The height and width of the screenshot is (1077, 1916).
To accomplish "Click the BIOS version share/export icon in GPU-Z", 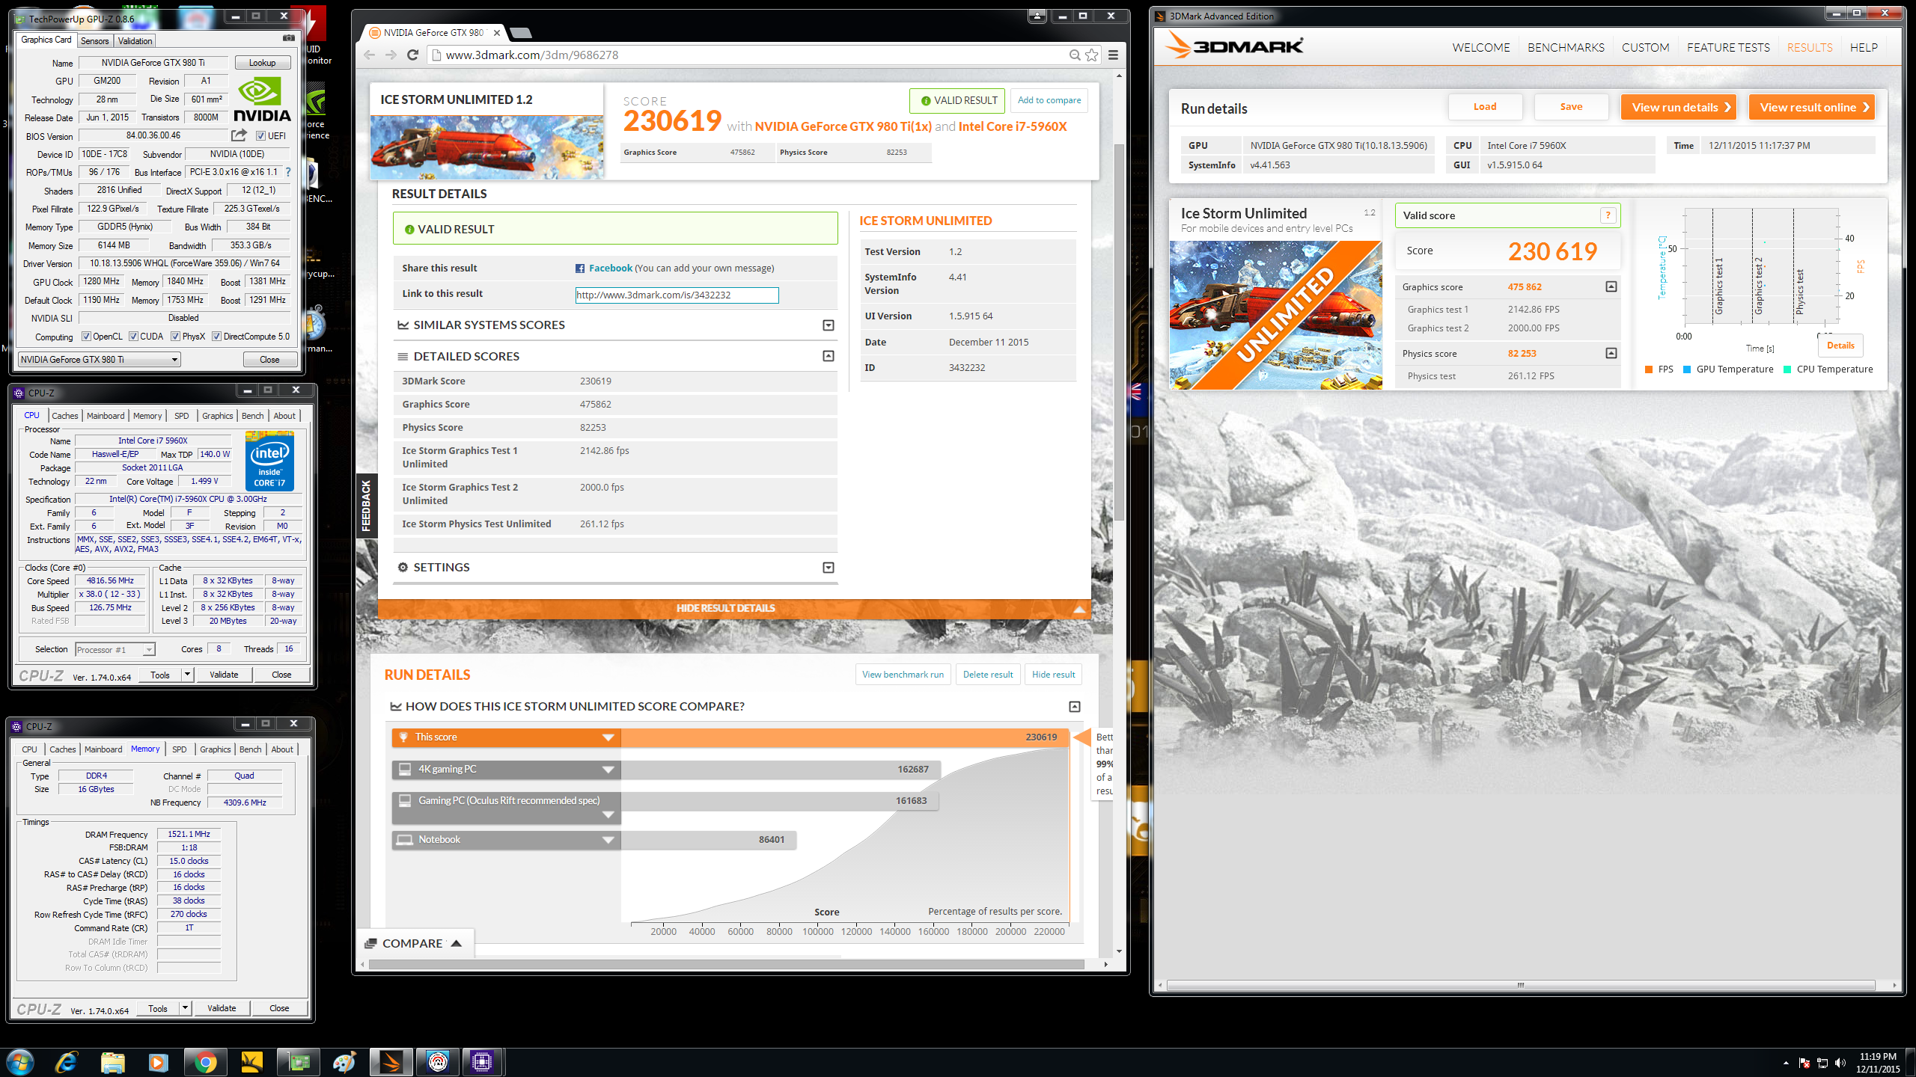I will pyautogui.click(x=239, y=135).
